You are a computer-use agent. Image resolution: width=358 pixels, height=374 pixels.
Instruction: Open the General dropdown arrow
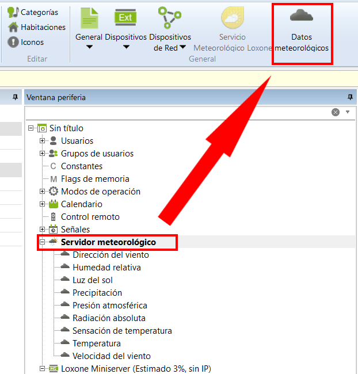89,48
